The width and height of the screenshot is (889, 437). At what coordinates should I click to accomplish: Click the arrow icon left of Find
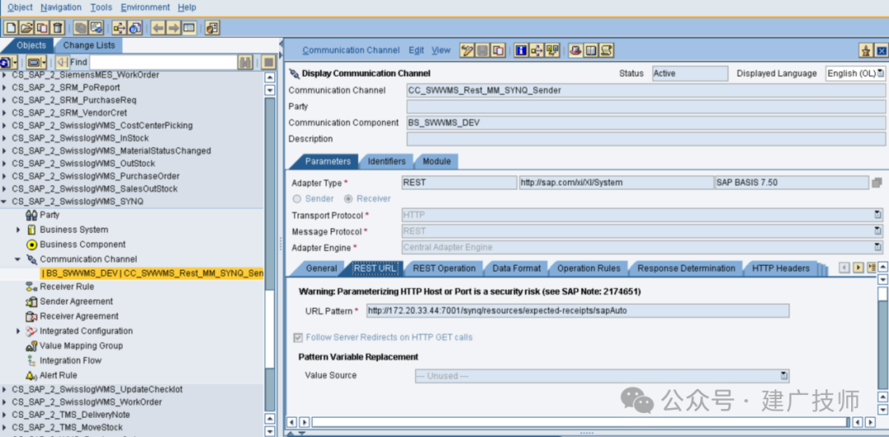pyautogui.click(x=63, y=63)
